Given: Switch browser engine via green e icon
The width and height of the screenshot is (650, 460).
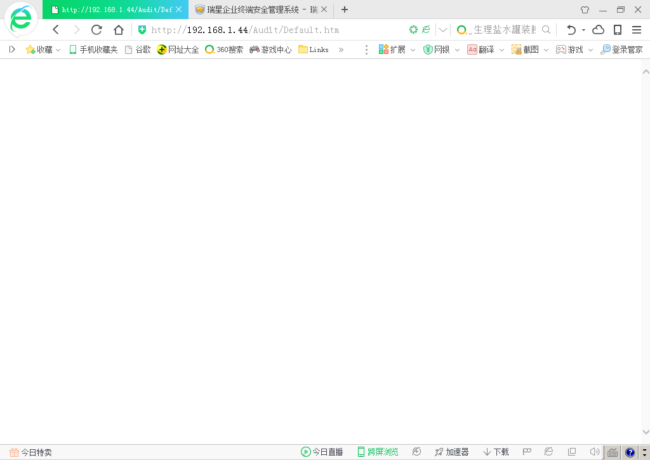Looking at the screenshot, I should [x=426, y=29].
